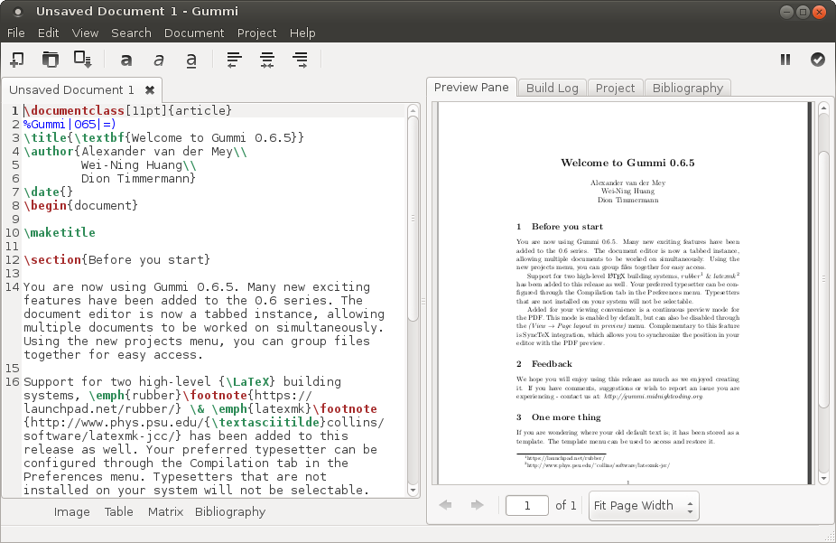Open the Edit menu
The width and height of the screenshot is (836, 543).
[x=48, y=33]
